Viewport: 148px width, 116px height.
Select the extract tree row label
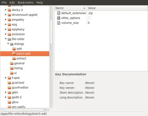21,59
